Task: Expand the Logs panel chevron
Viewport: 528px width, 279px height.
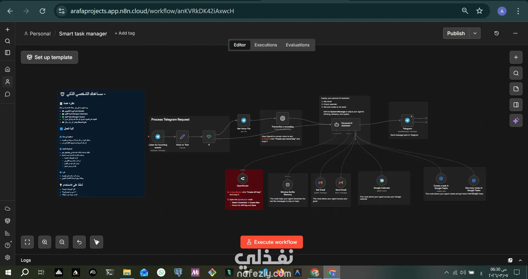Action: (520, 260)
